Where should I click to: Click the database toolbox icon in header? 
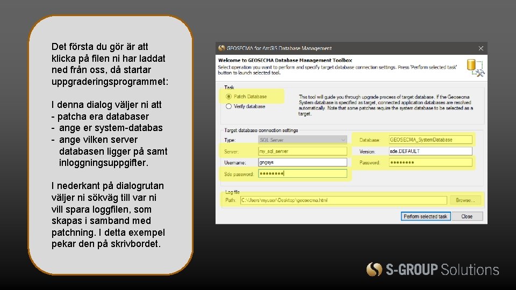coord(476,68)
